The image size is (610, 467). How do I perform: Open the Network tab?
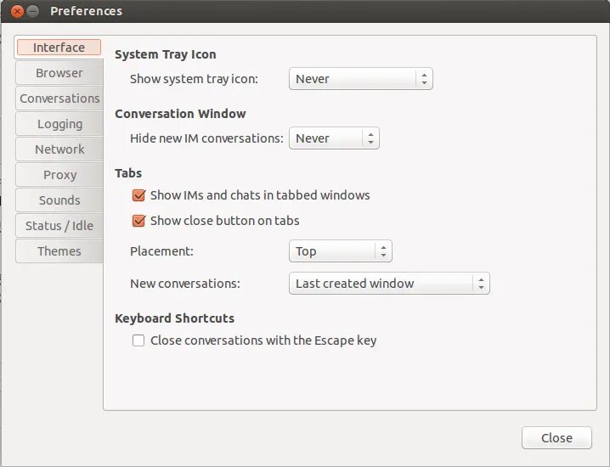[59, 149]
